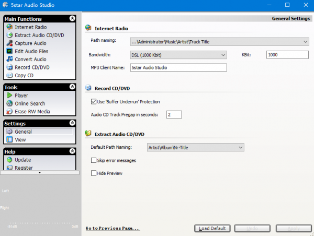This screenshot has width=314, height=236.
Task: Click the Erase RW Media icon
Action: (9, 112)
